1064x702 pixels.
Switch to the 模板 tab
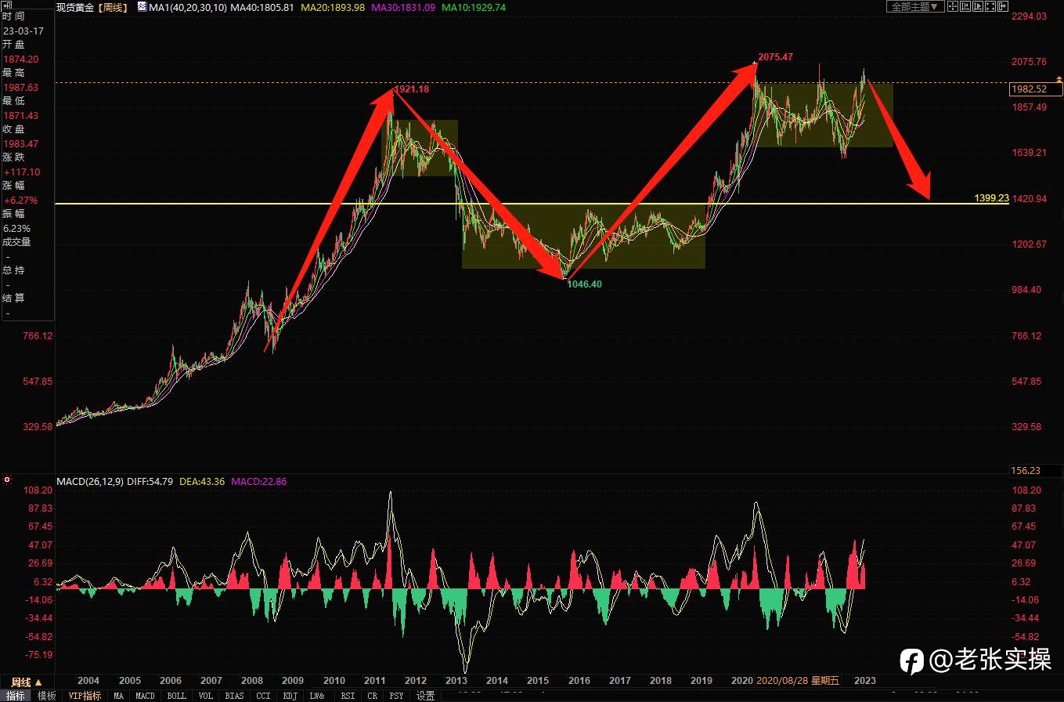tap(46, 696)
